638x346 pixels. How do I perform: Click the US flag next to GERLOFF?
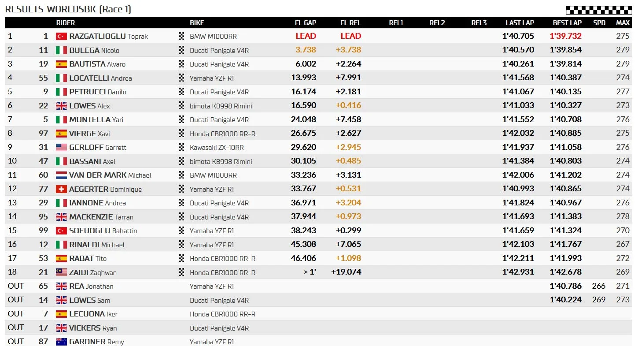[61, 147]
